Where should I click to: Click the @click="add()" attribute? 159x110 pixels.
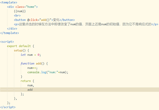click(39, 20)
